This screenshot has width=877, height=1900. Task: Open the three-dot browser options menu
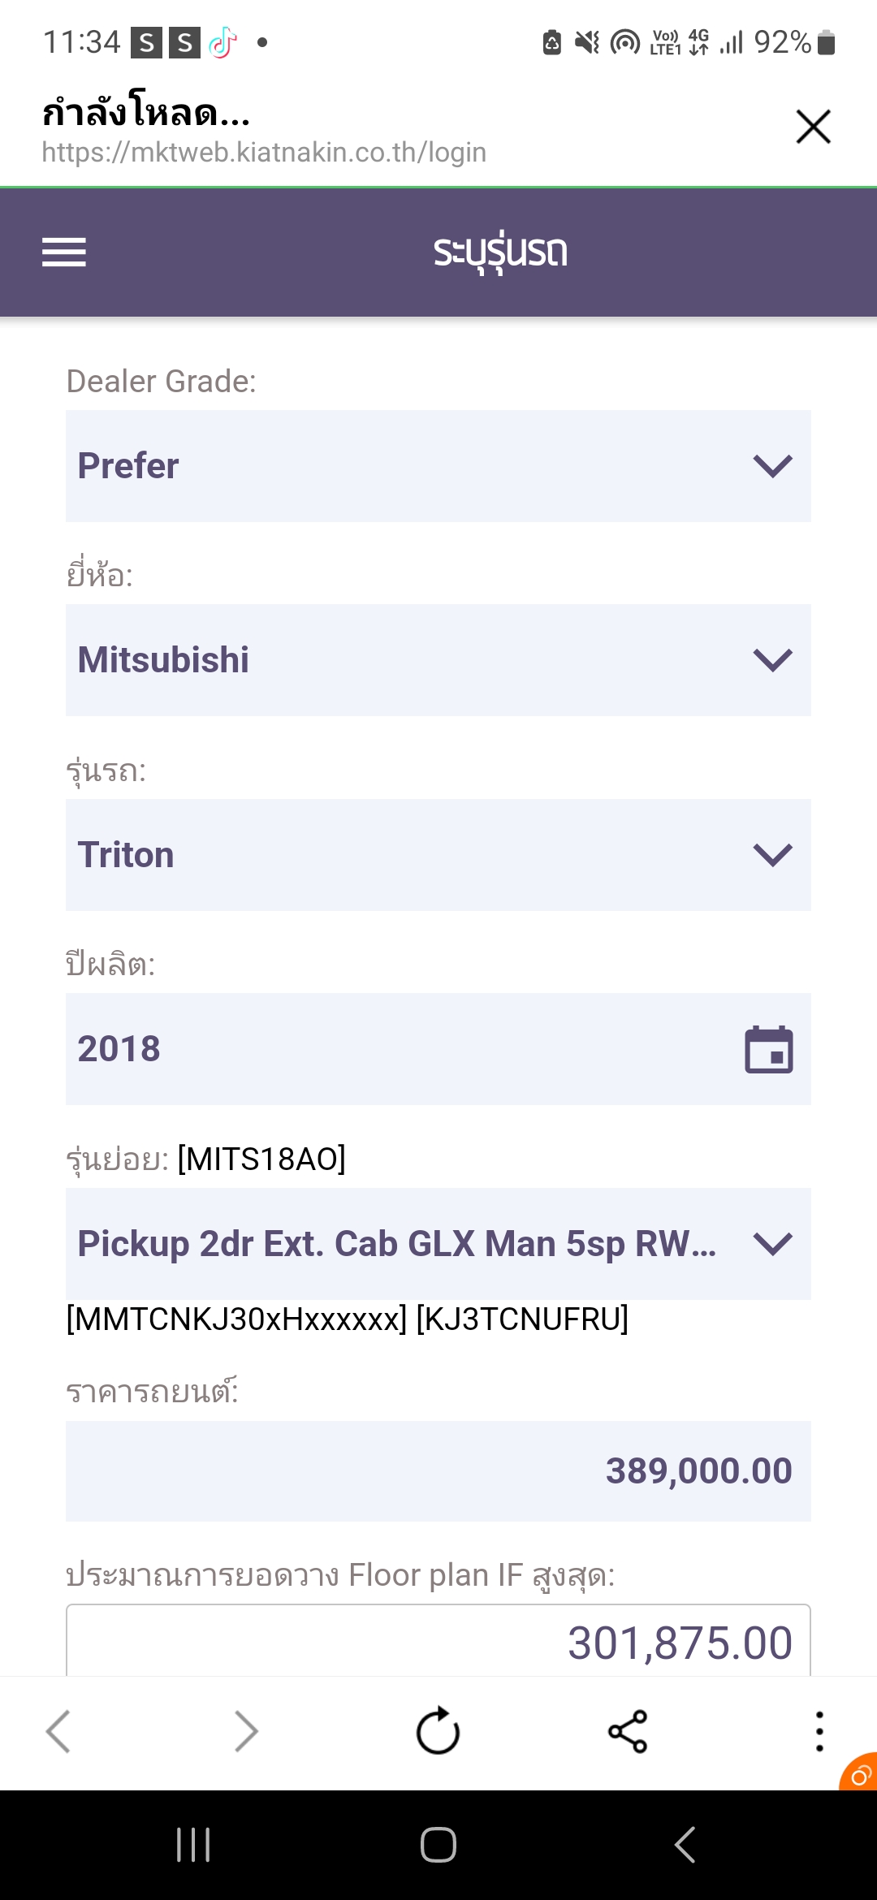point(819,1731)
